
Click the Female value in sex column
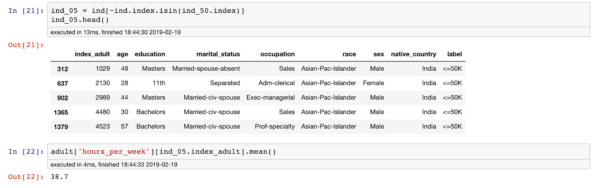(373, 83)
